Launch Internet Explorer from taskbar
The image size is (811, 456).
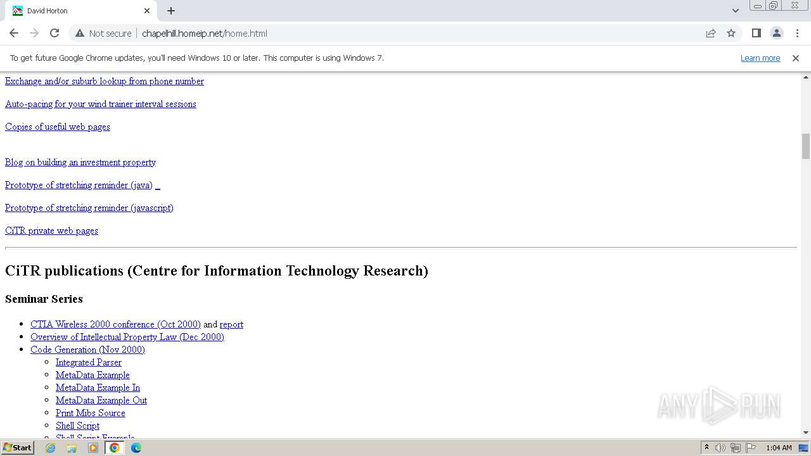coord(50,448)
